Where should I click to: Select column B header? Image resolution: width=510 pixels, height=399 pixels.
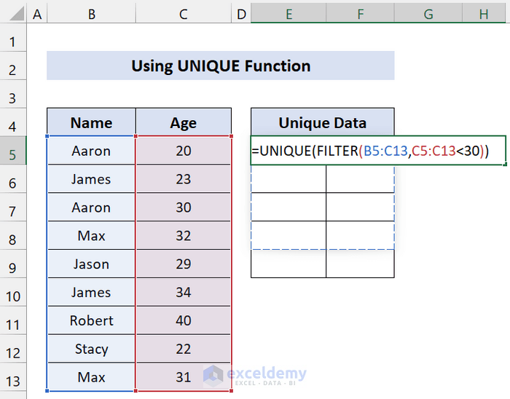click(x=91, y=14)
